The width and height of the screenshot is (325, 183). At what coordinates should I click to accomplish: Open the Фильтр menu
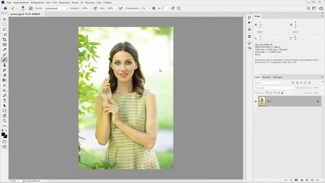[75, 3]
